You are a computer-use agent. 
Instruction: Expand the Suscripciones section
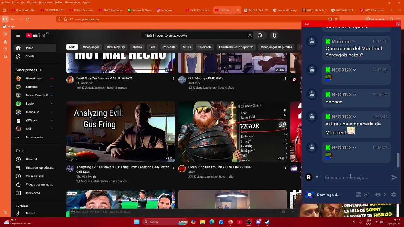pyautogui.click(x=29, y=70)
